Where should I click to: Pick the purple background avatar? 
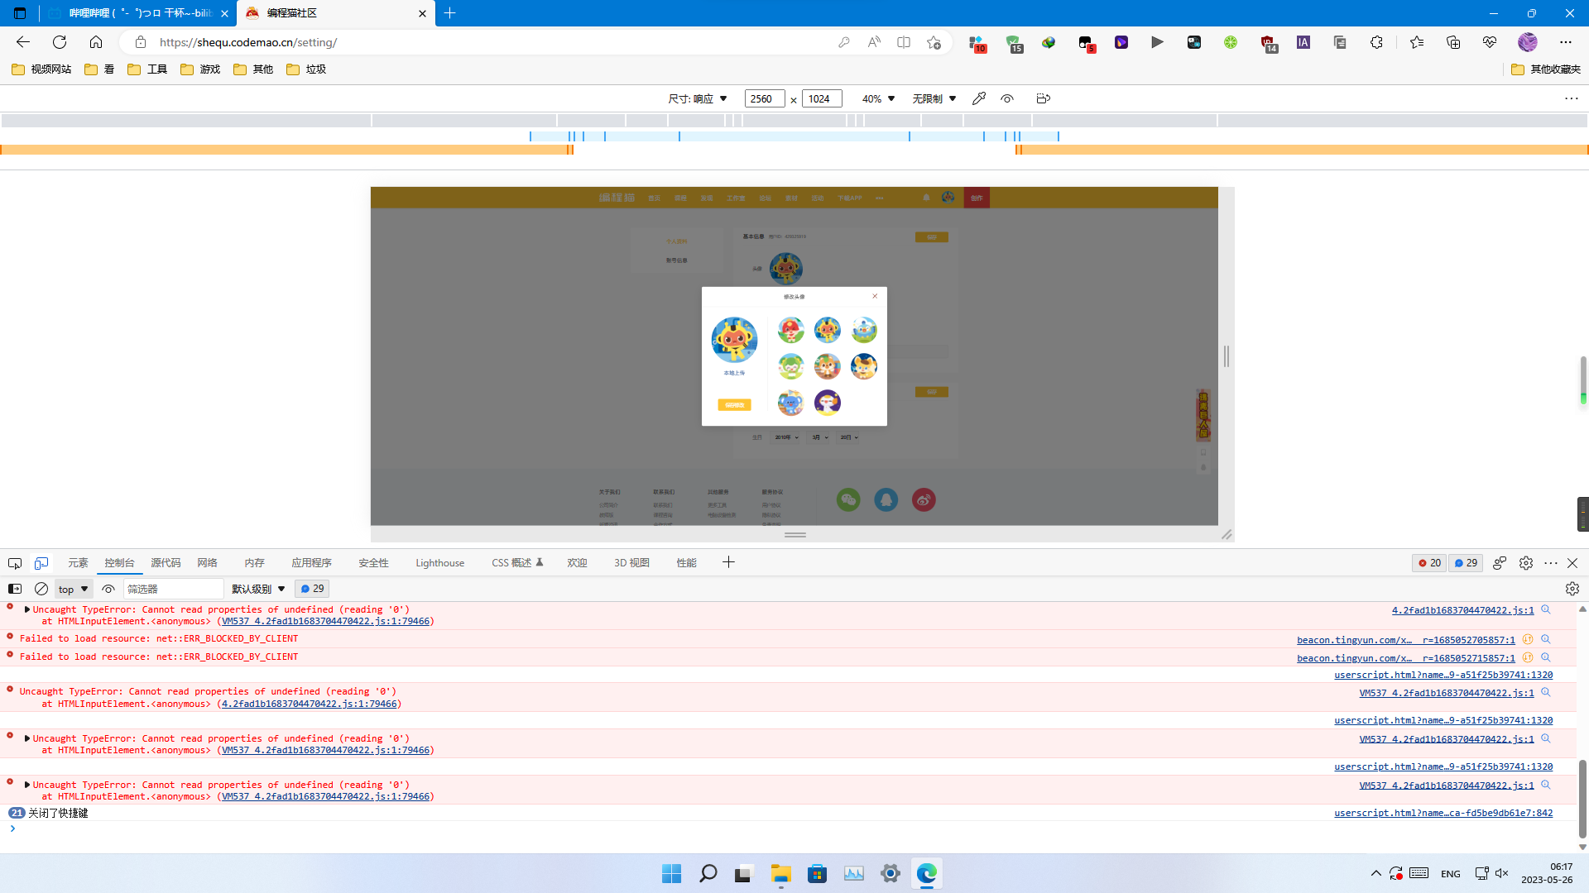[x=827, y=403]
